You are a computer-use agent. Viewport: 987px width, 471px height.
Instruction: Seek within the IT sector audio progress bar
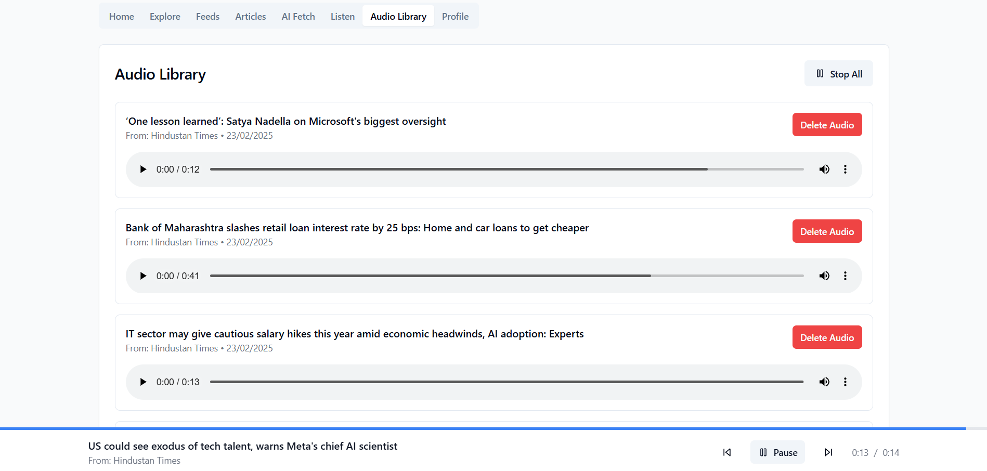pyautogui.click(x=507, y=382)
